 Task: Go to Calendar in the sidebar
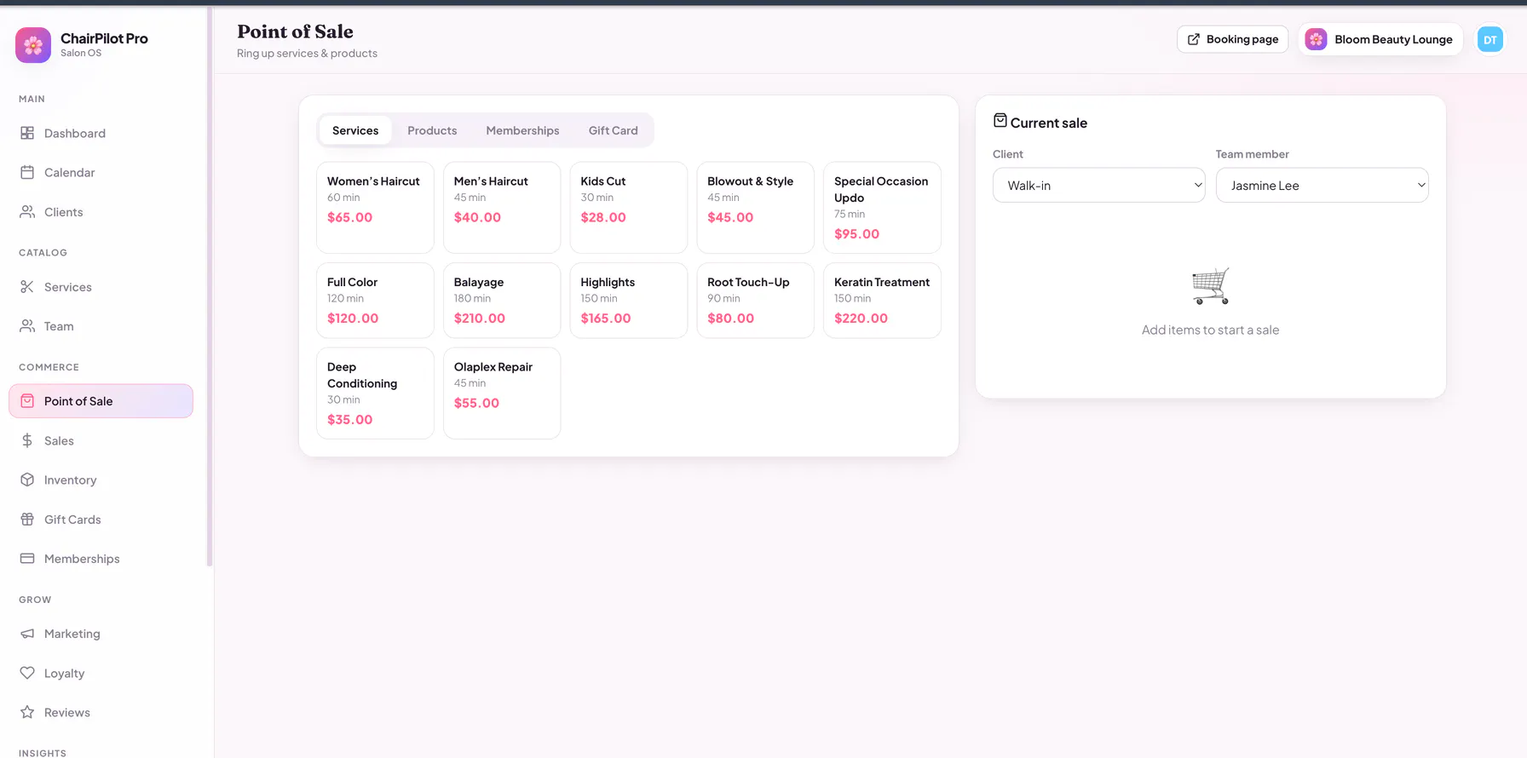point(101,172)
